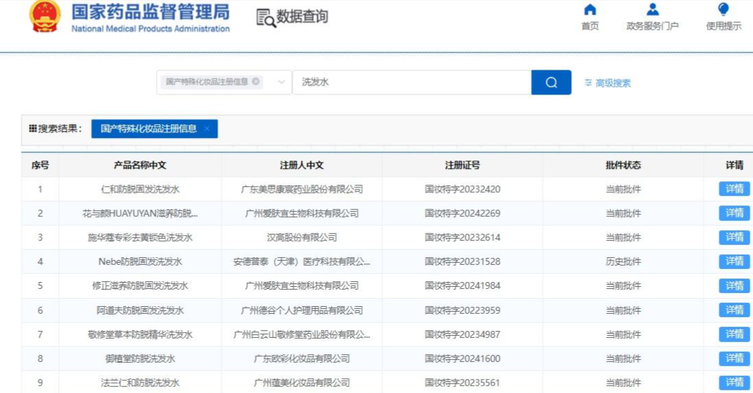Open 详情 for Nebe防脱固发洗发水
The image size is (753, 393).
[x=734, y=261]
